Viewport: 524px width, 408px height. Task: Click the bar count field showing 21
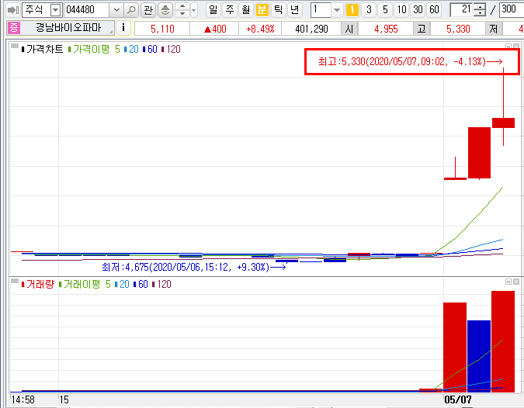[x=462, y=9]
